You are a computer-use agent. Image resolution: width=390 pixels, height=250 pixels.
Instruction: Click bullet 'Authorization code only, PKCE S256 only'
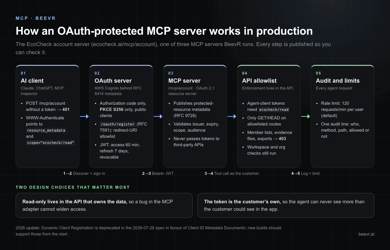pyautogui.click(x=123, y=109)
